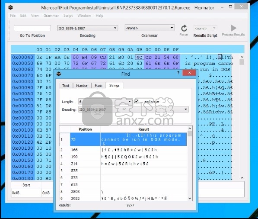Select result row with position 190
Screen dimensions: 258x219
[123, 157]
